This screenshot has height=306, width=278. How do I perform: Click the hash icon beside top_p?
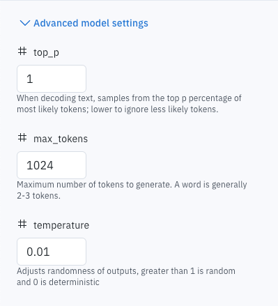22,51
